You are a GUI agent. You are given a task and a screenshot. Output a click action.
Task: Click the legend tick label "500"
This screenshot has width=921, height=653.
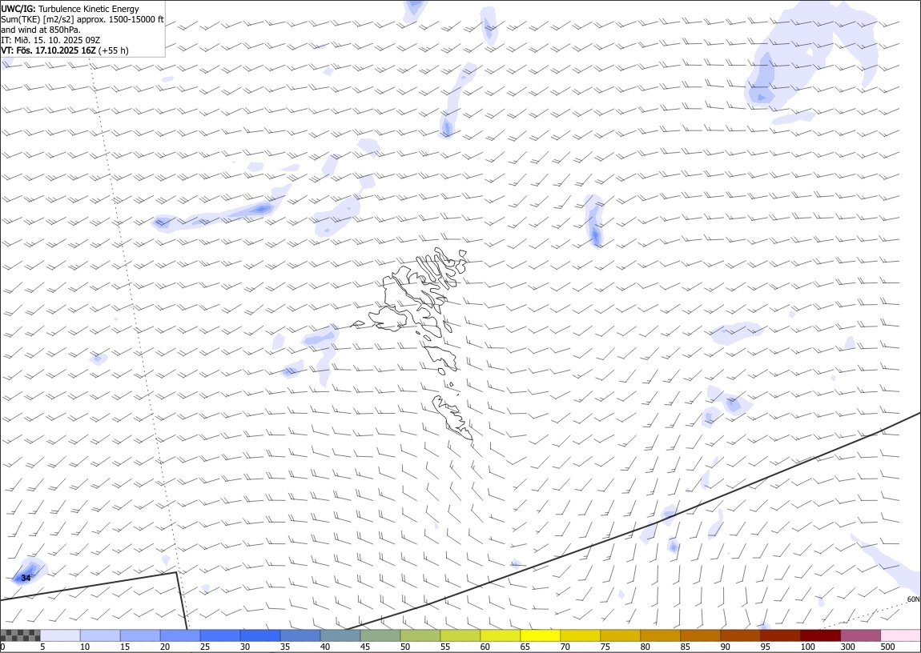[887, 647]
